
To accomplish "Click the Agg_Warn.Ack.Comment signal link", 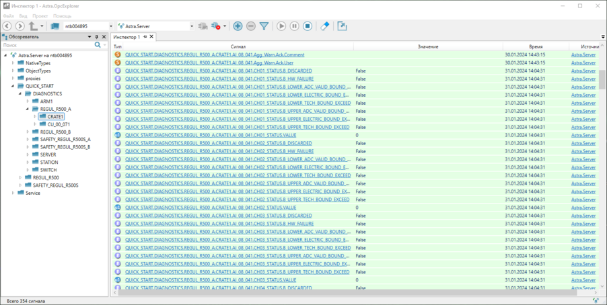I will tap(214, 54).
